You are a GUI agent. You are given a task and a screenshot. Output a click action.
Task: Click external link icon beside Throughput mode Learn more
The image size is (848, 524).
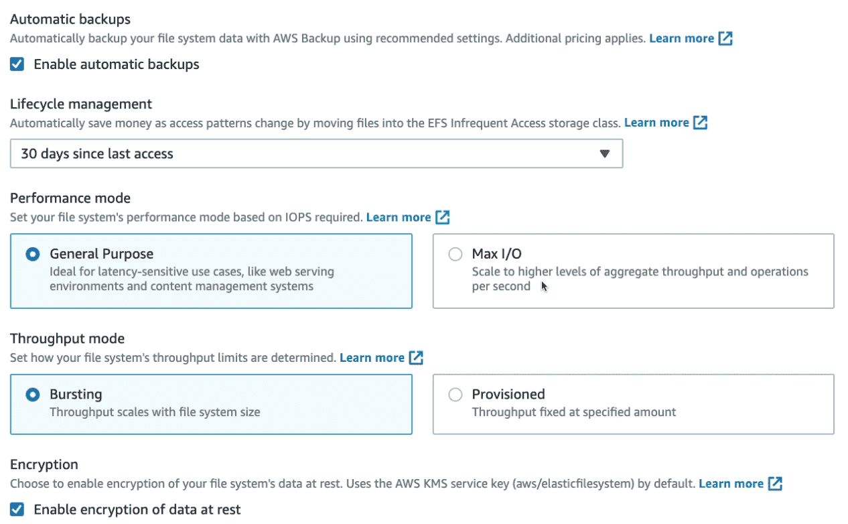[416, 358]
